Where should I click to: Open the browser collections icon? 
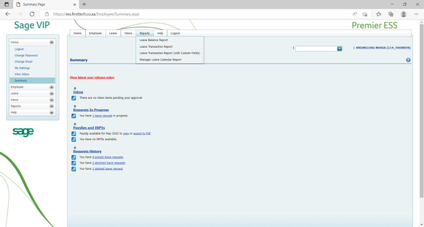[x=391, y=14]
